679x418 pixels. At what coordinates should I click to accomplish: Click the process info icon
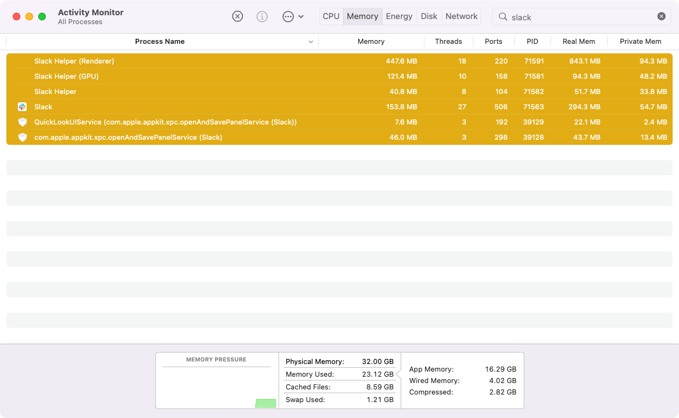[x=262, y=17]
